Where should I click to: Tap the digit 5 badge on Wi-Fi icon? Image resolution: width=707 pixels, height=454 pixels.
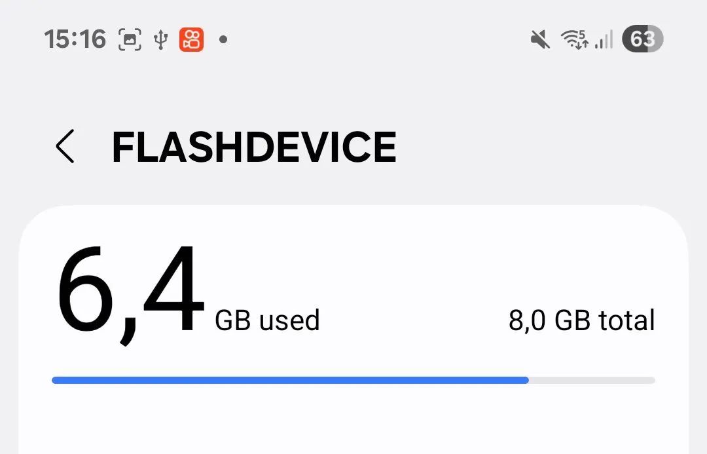tap(582, 34)
